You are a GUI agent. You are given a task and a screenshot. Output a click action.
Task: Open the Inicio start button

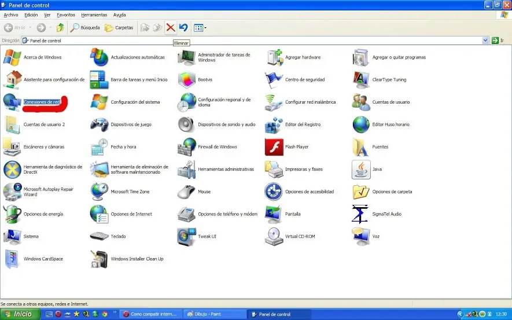[20, 314]
